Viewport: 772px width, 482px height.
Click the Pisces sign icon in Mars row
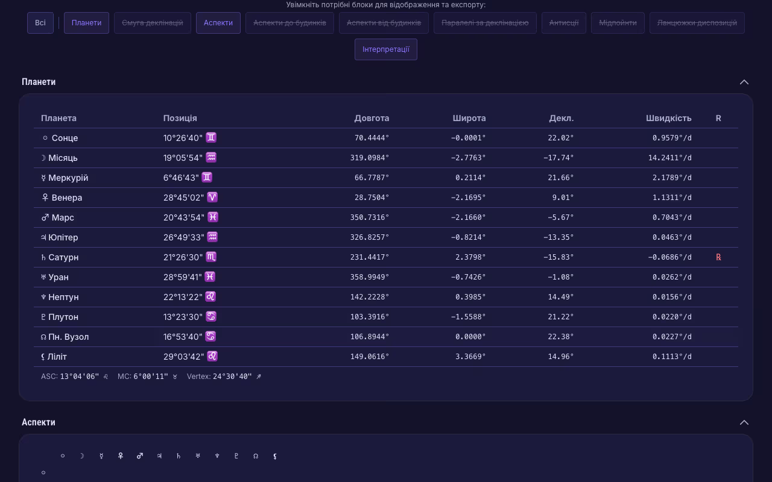212,217
